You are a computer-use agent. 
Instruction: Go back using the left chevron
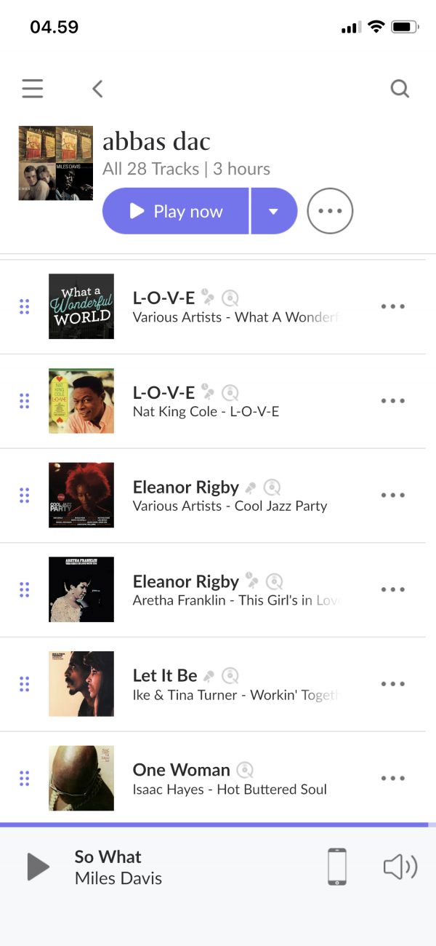coord(97,89)
